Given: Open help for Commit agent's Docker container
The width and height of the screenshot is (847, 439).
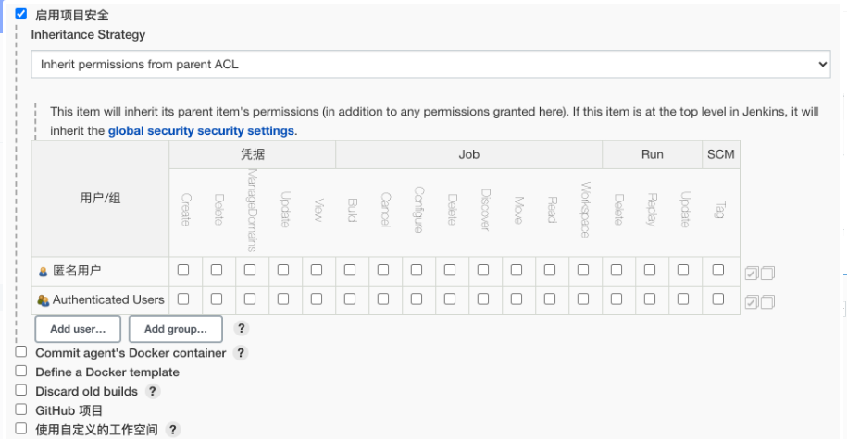Looking at the screenshot, I should tap(241, 353).
